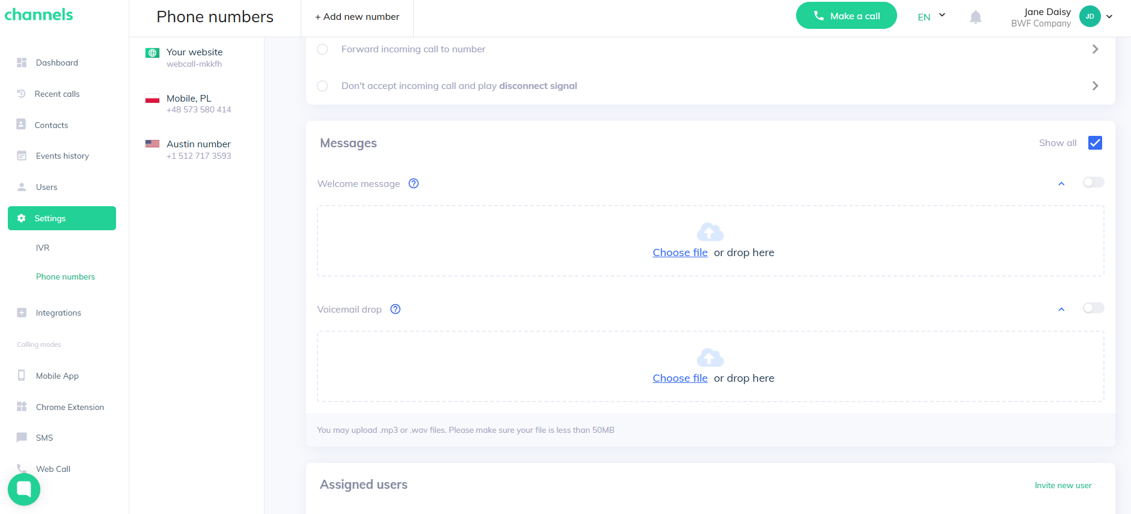Image resolution: width=1131 pixels, height=514 pixels.
Task: Click the notification bell icon
Action: [975, 17]
